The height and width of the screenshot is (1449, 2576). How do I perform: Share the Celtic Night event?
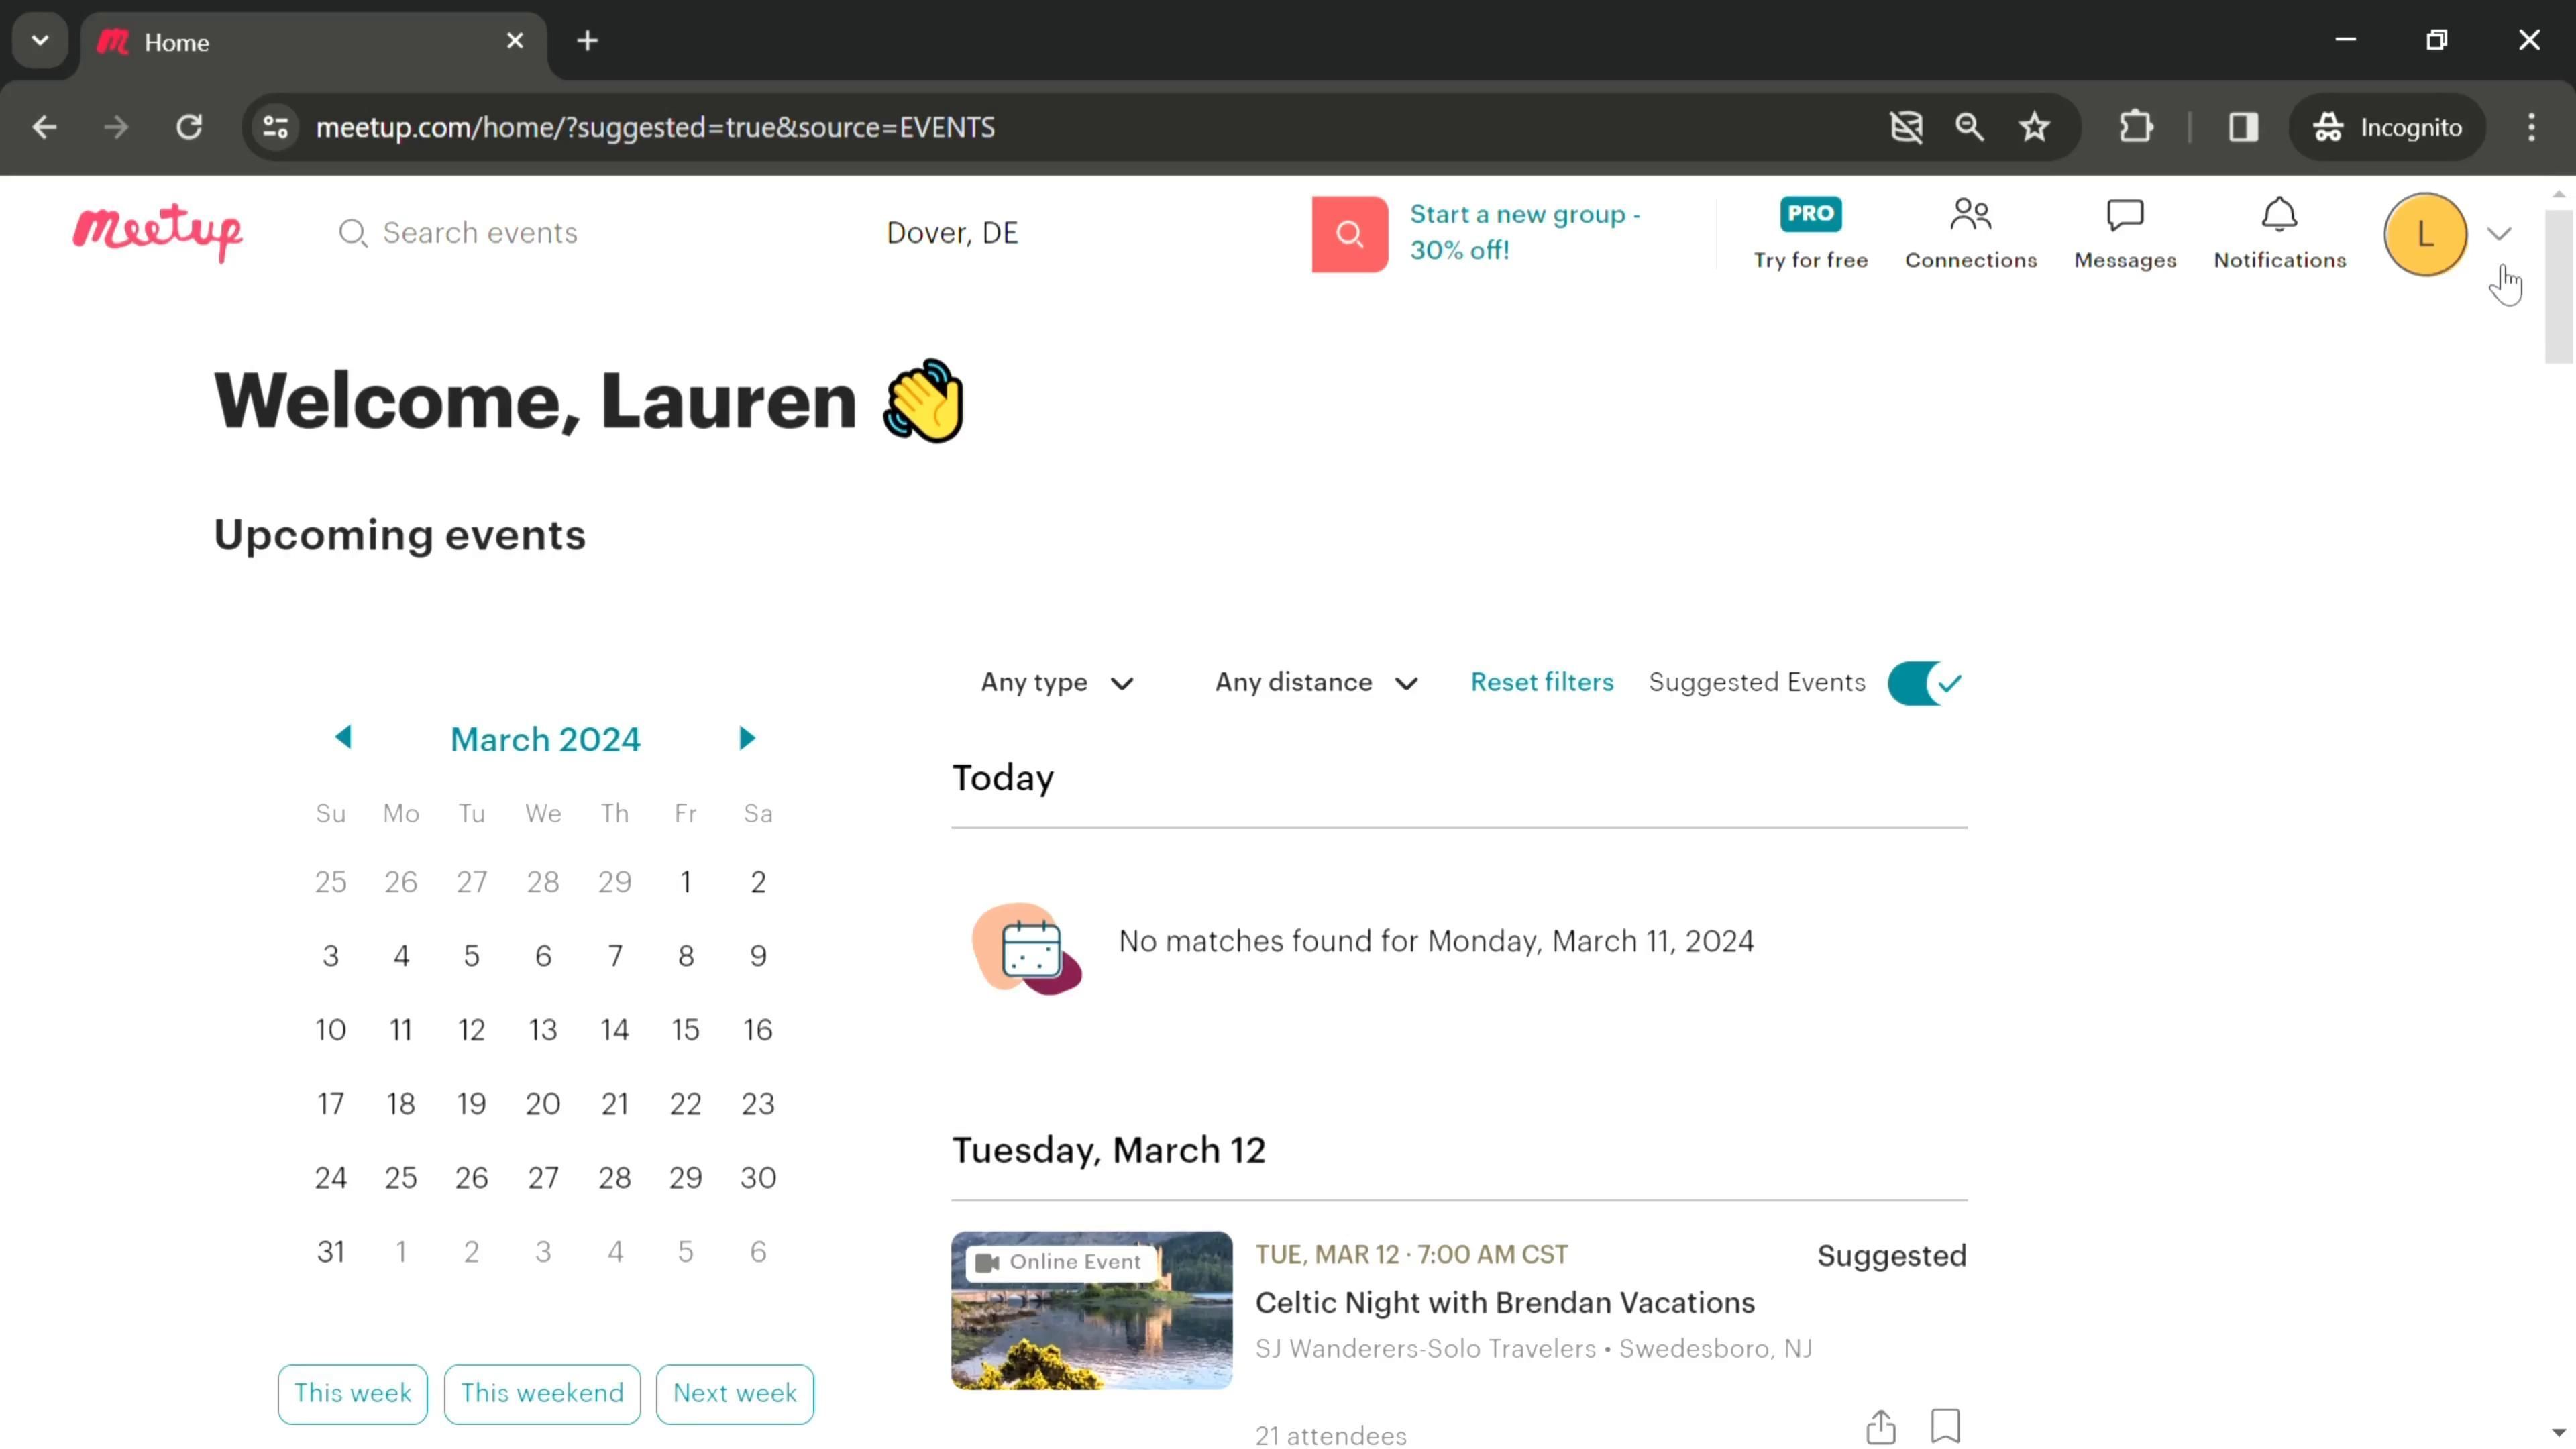coord(1880,1426)
